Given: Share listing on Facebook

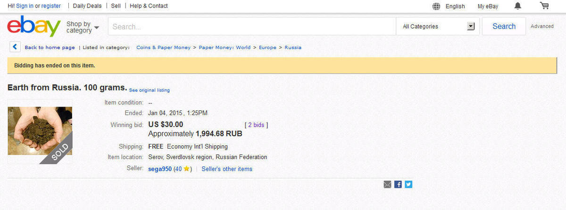Looking at the screenshot, I should click(398, 185).
